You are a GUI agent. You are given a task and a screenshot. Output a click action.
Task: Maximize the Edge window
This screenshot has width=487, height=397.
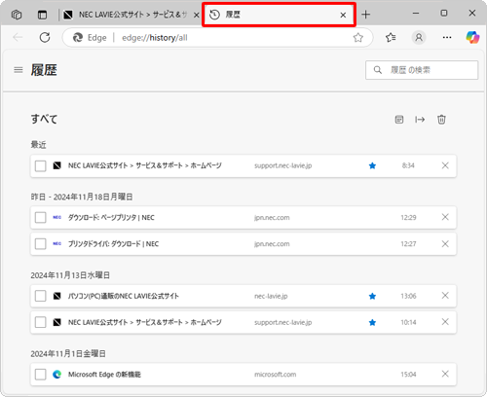point(444,14)
